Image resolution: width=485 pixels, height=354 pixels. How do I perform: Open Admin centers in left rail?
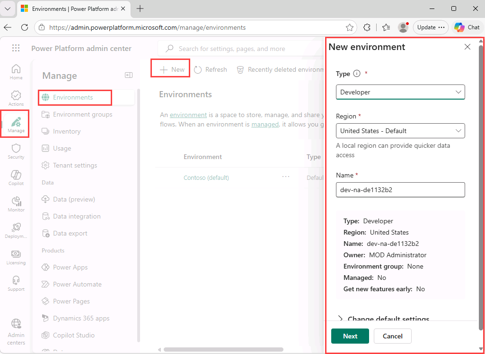16,332
